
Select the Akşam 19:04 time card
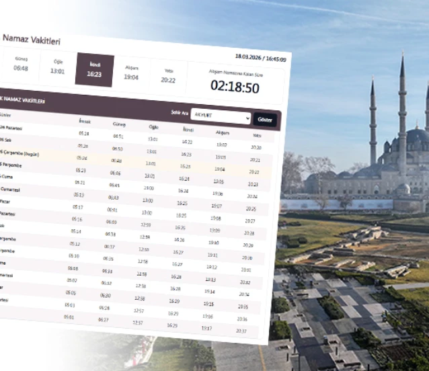click(x=131, y=73)
